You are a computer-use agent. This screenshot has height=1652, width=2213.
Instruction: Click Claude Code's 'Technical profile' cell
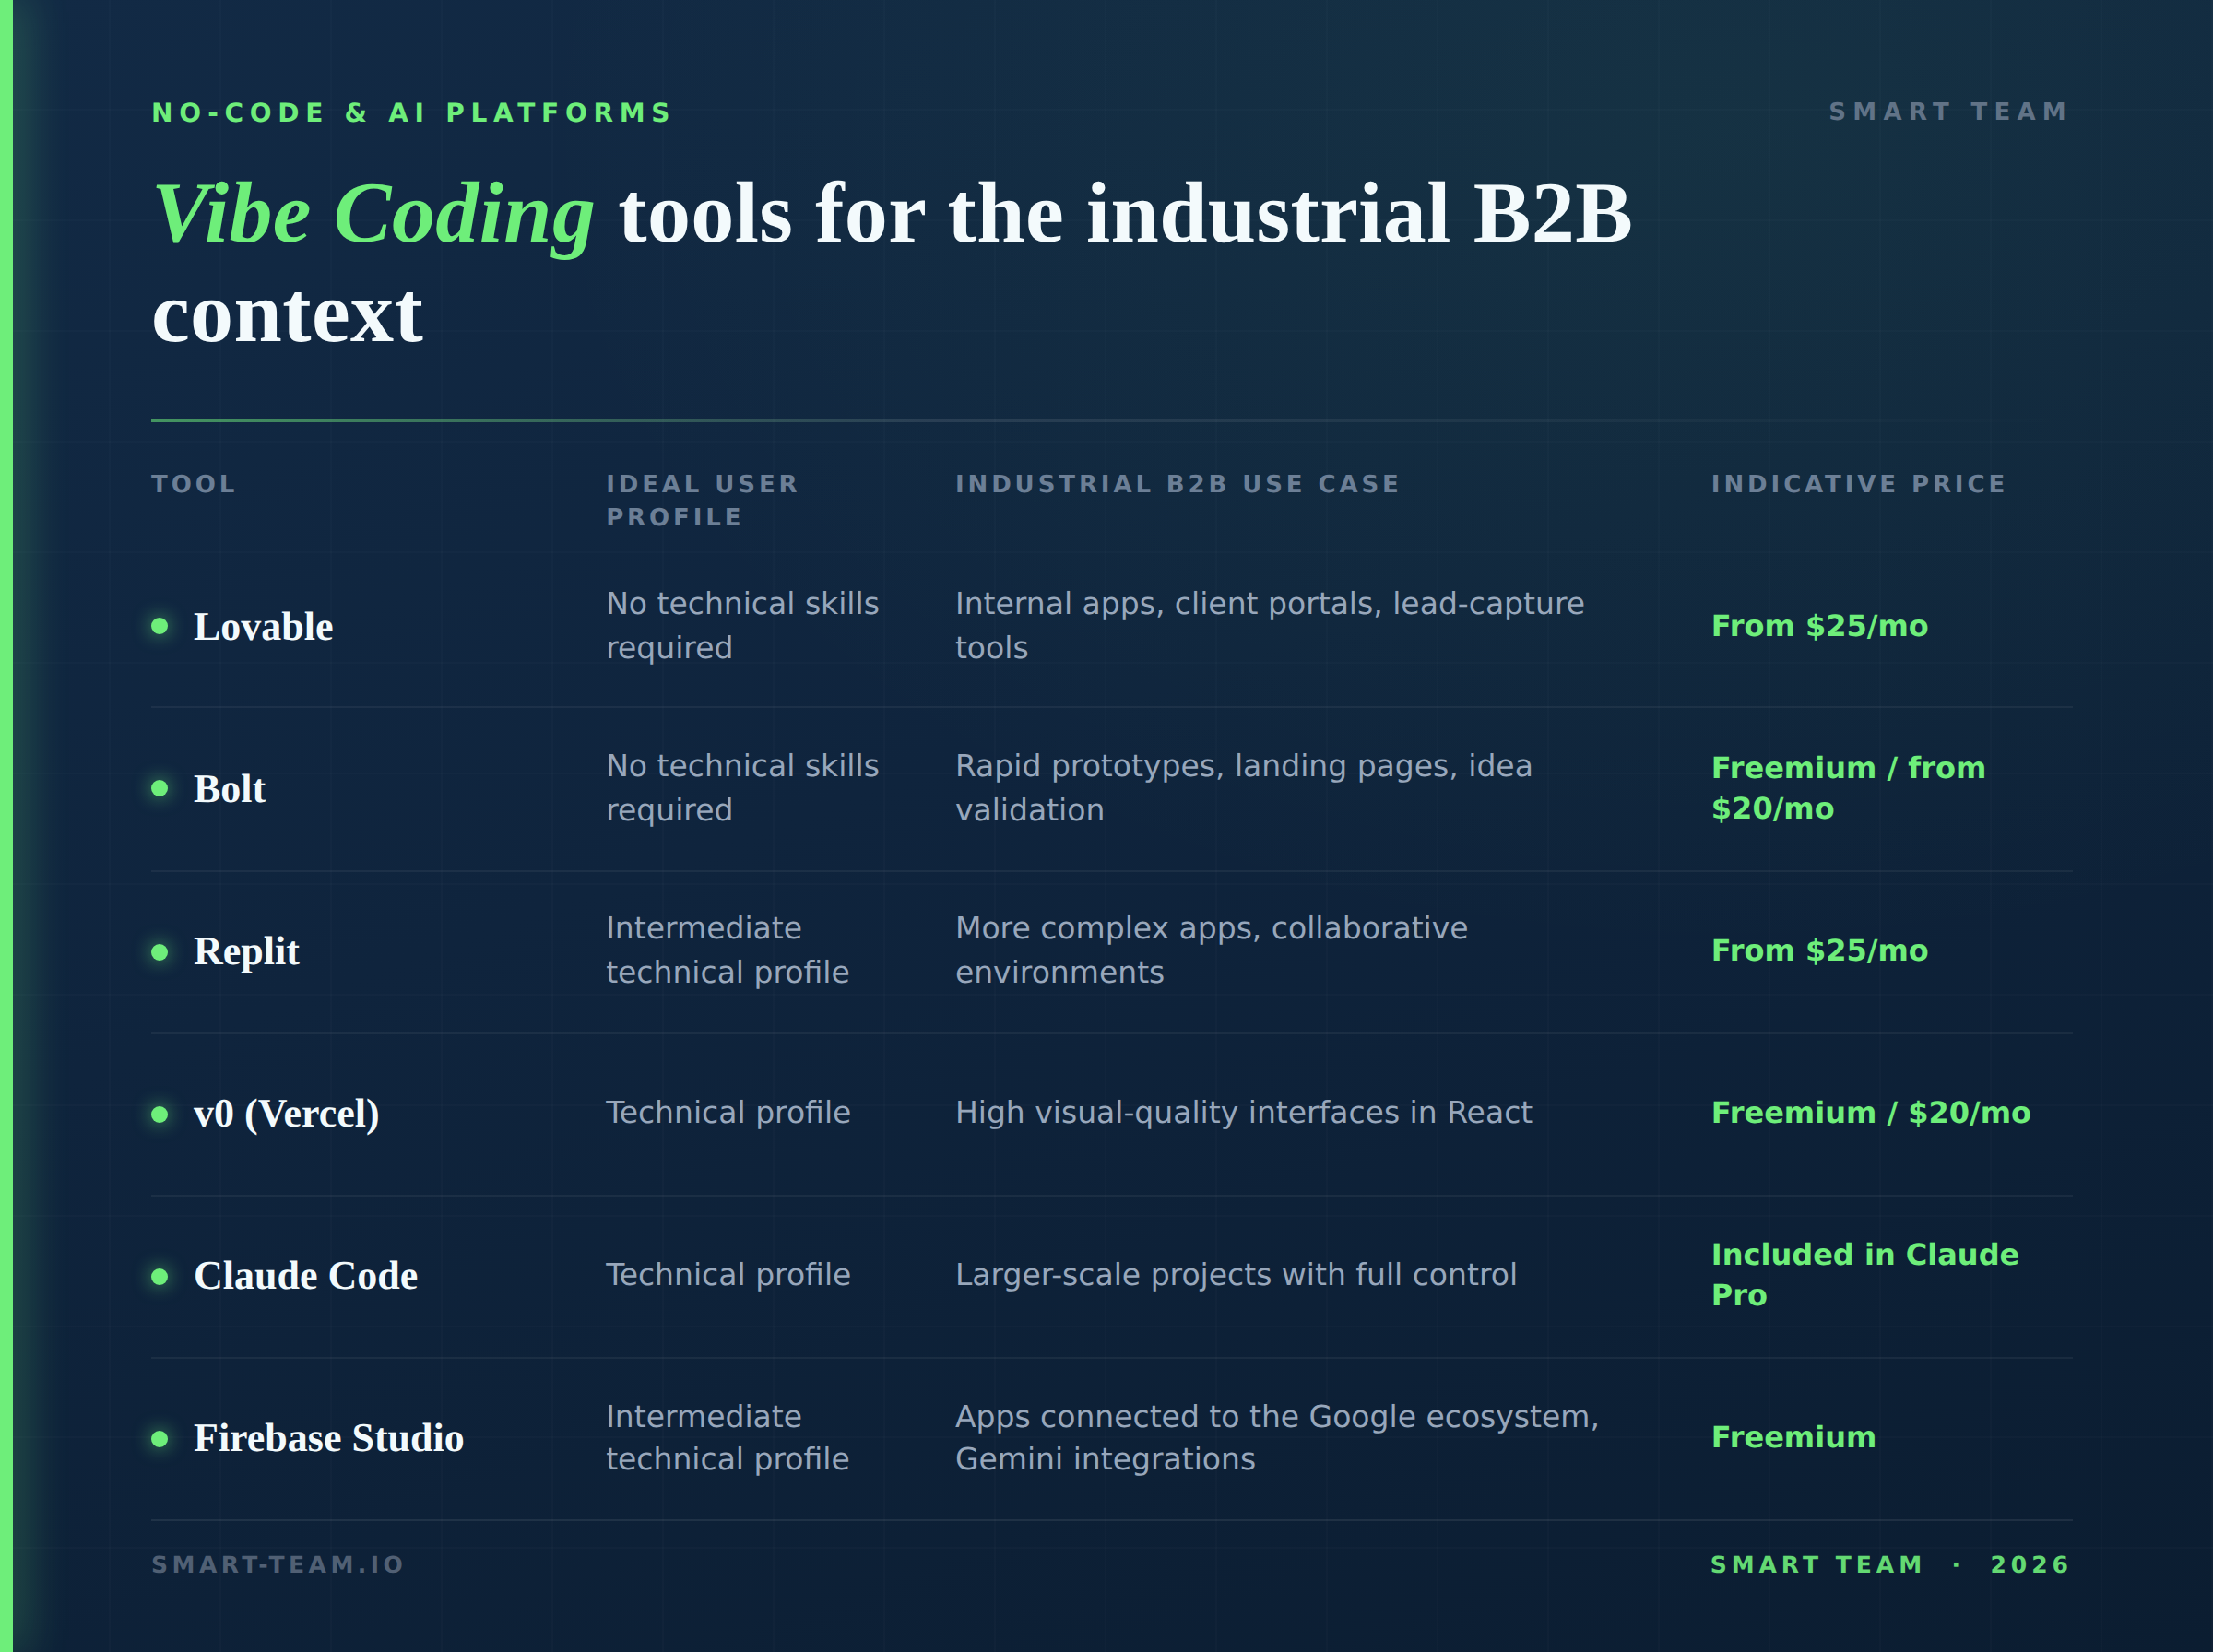point(728,1274)
